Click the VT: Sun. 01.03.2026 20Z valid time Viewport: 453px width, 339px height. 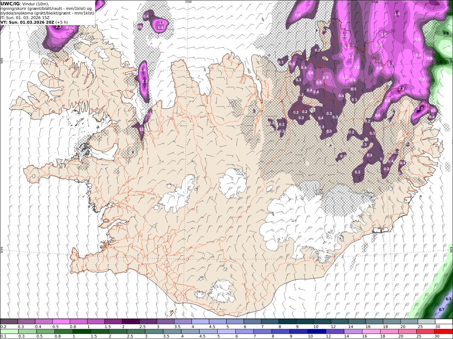click(x=27, y=22)
